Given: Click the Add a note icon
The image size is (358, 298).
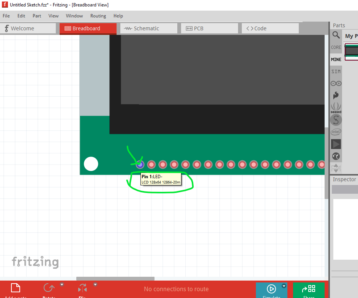Looking at the screenshot, I should coord(16,288).
